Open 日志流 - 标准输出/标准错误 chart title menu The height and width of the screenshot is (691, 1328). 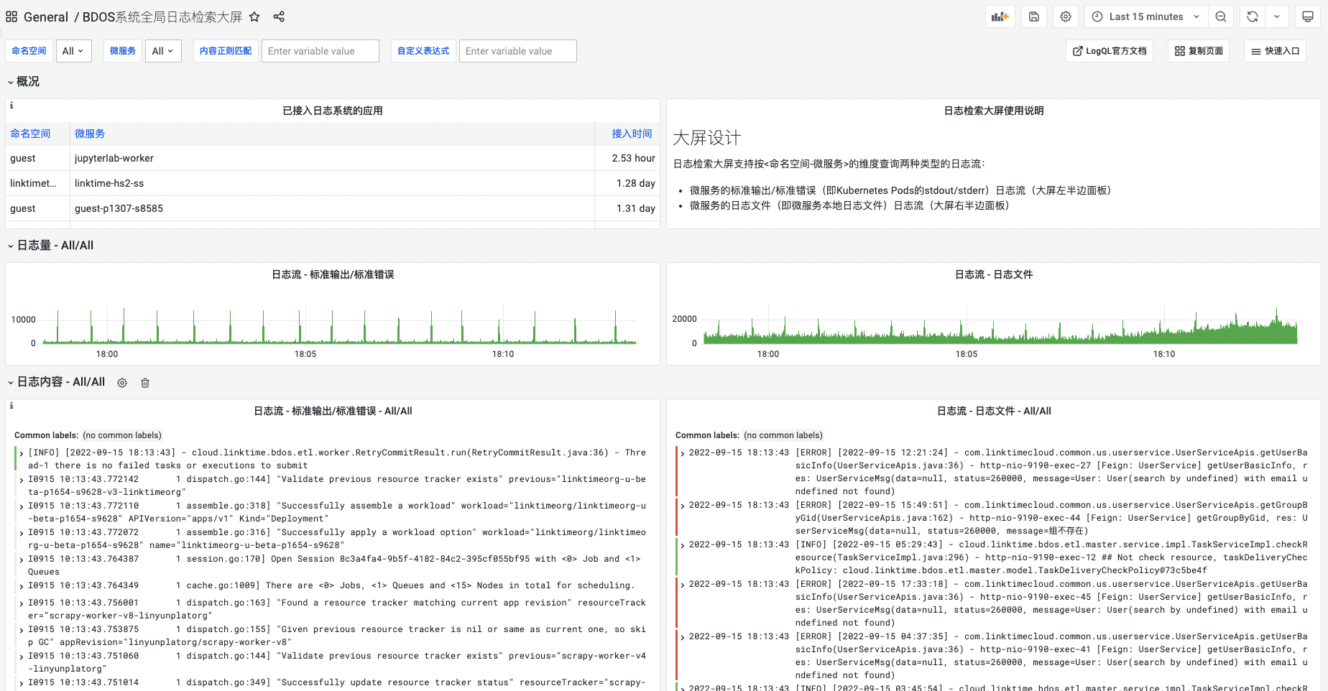(x=333, y=274)
